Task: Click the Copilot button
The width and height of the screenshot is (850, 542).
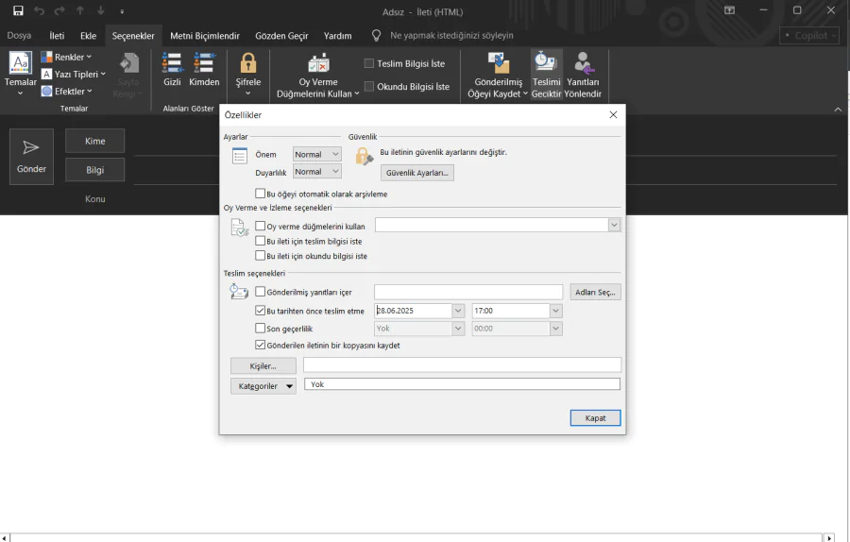Action: click(809, 36)
